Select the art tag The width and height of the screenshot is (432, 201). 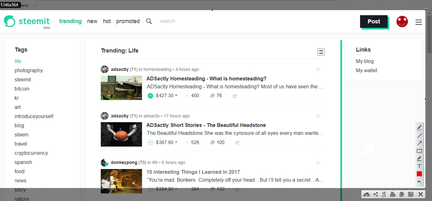click(x=17, y=107)
